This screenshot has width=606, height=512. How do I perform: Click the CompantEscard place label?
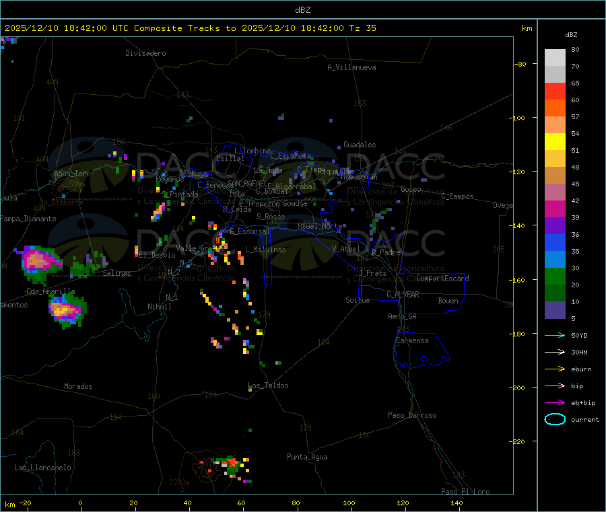(442, 278)
